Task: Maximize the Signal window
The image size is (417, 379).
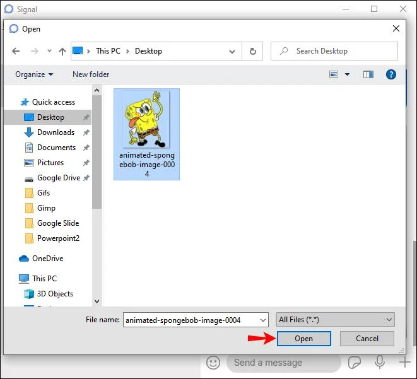Action: pyautogui.click(x=374, y=9)
